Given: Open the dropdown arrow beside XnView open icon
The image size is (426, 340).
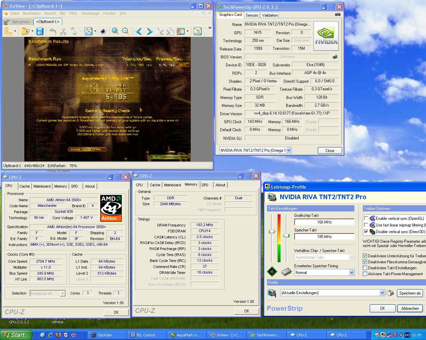Looking at the screenshot, I should [x=32, y=32].
